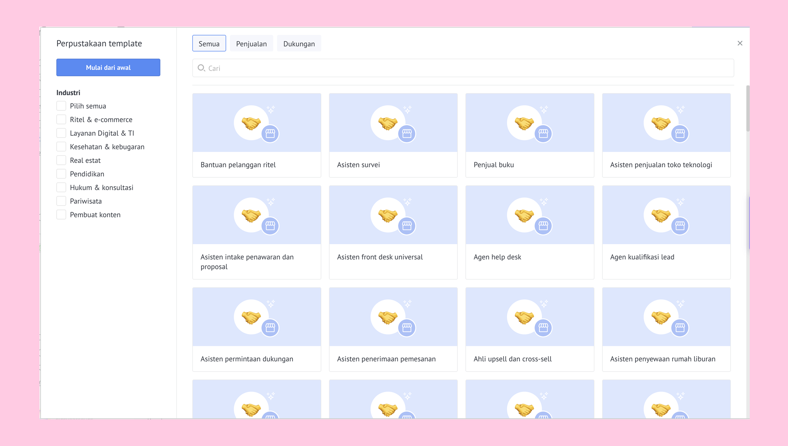Image resolution: width=788 pixels, height=446 pixels.
Task: Close the template library dialog
Action: pos(740,43)
